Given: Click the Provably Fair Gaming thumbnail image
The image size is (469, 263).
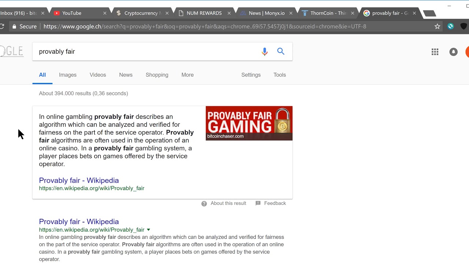Looking at the screenshot, I should 249,123.
